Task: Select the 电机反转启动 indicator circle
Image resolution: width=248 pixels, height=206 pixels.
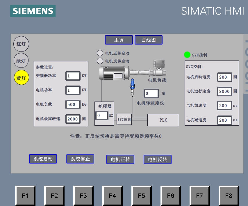Action: tap(100, 61)
